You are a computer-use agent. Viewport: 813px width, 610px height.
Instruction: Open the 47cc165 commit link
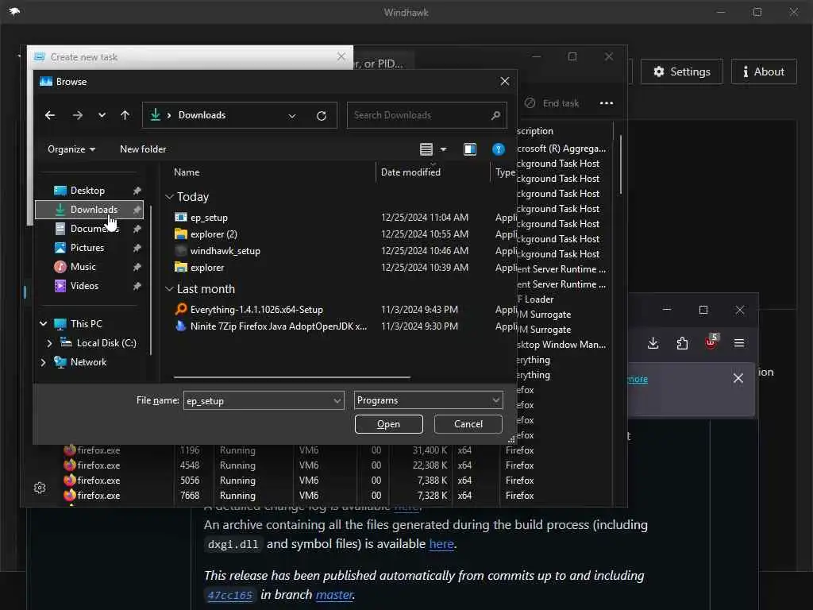click(x=229, y=595)
